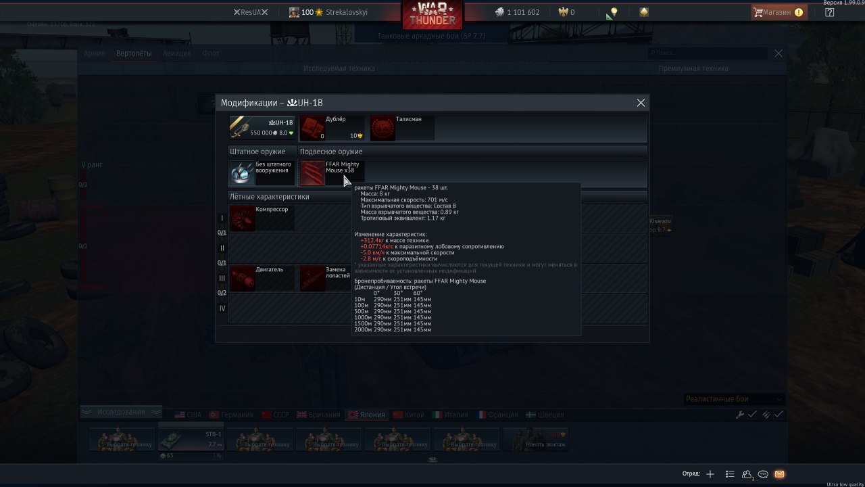Open the chat bubble icon

tap(763, 474)
